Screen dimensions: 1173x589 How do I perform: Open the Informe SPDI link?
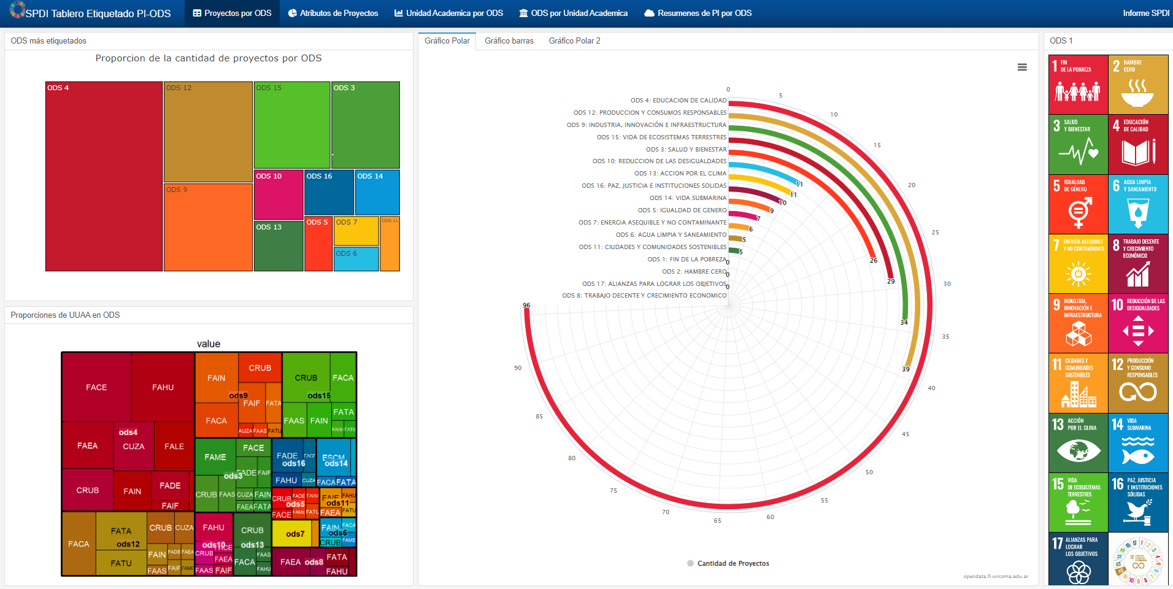pyautogui.click(x=1145, y=13)
